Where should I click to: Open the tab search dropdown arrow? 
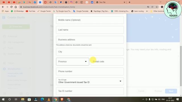160,2
